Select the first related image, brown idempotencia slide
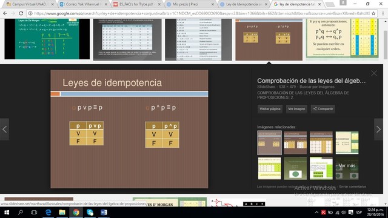This screenshot has height=218, width=388. (269, 143)
